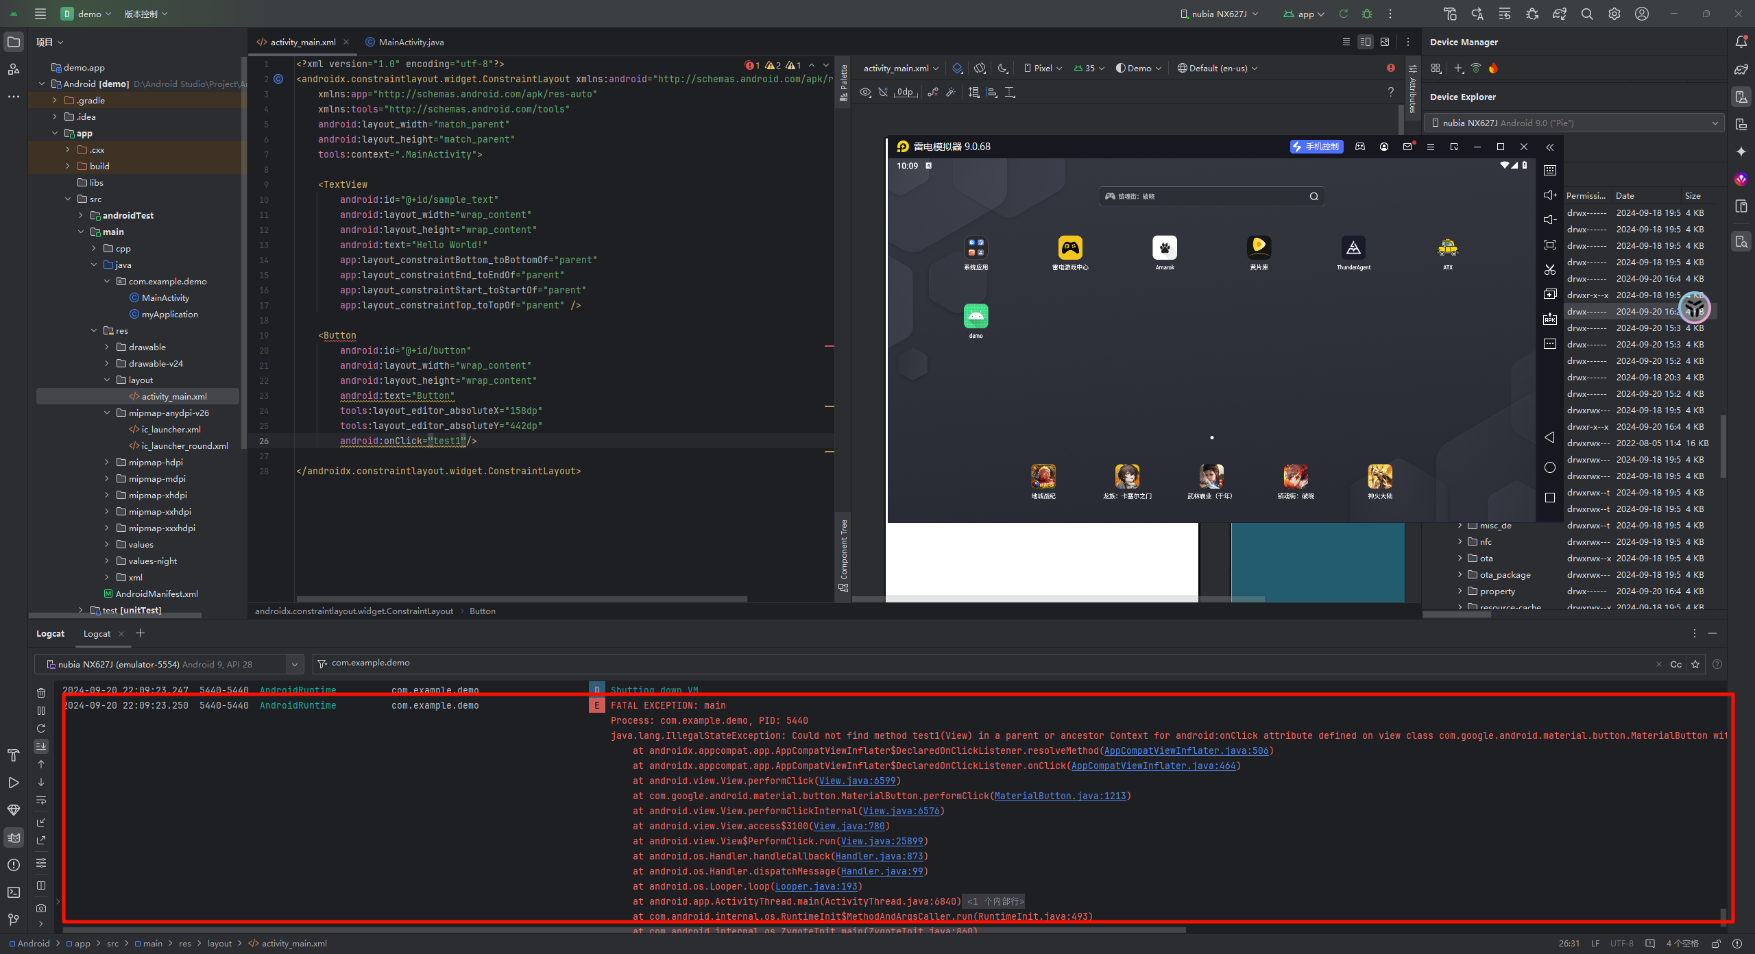Open the Pixel device dropdown

click(1043, 68)
